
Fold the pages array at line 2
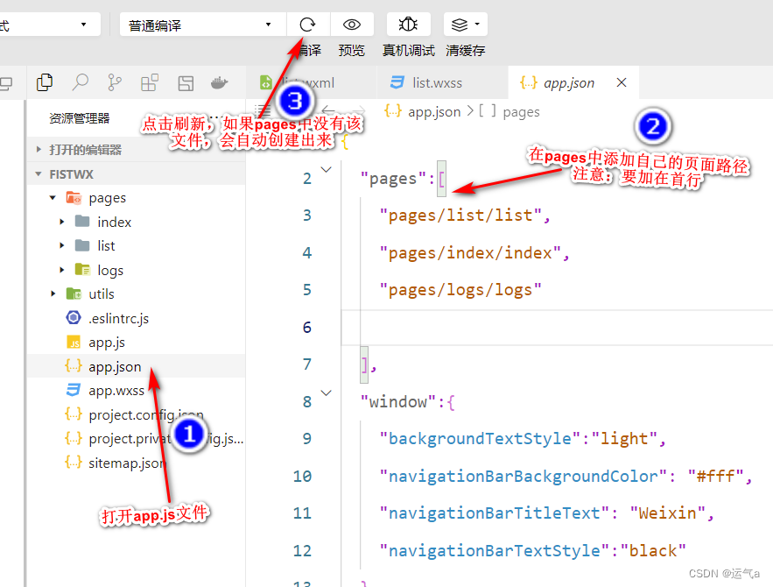coord(327,170)
